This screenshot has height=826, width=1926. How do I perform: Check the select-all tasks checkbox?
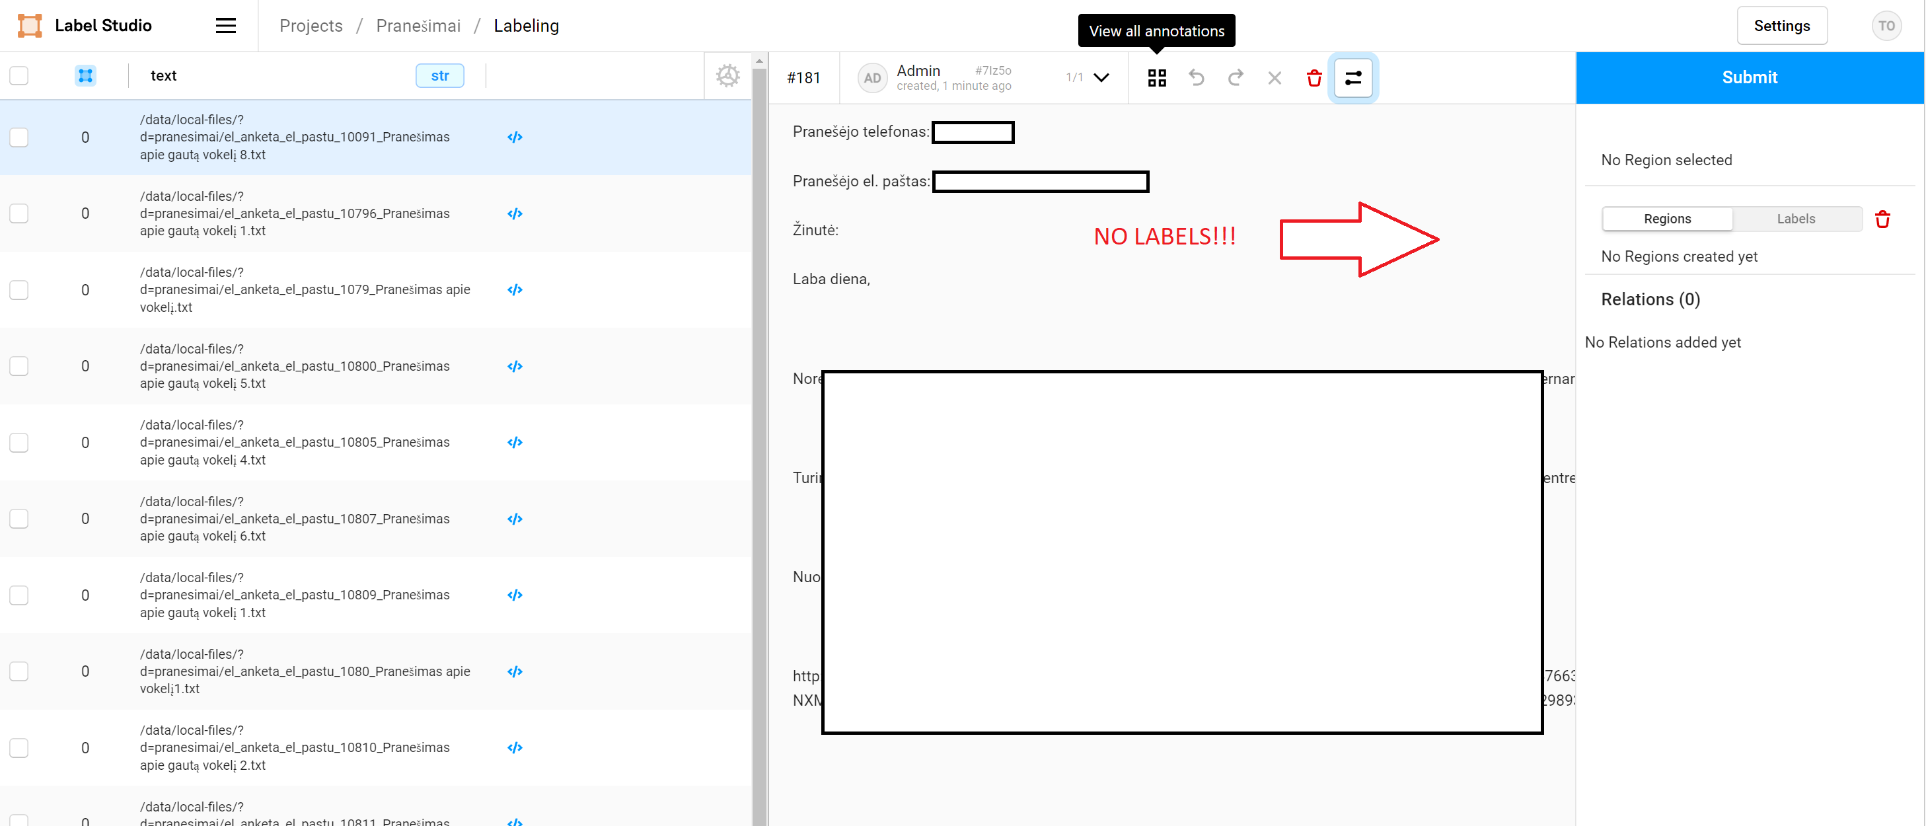[19, 75]
